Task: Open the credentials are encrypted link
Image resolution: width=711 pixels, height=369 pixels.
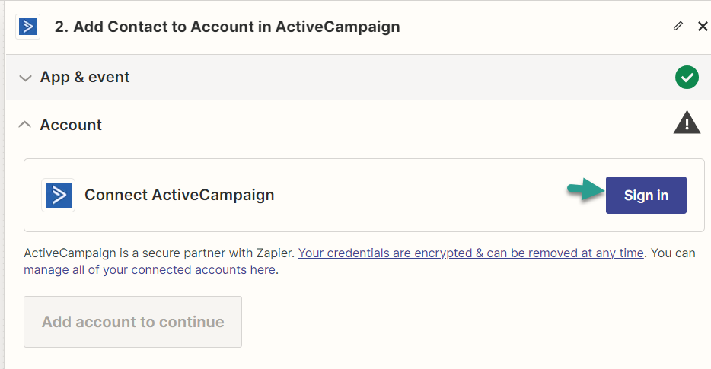Action: 470,253
